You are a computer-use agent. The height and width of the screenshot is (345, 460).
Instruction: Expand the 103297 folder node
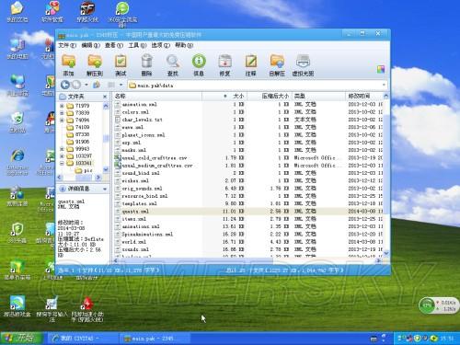pos(62,155)
